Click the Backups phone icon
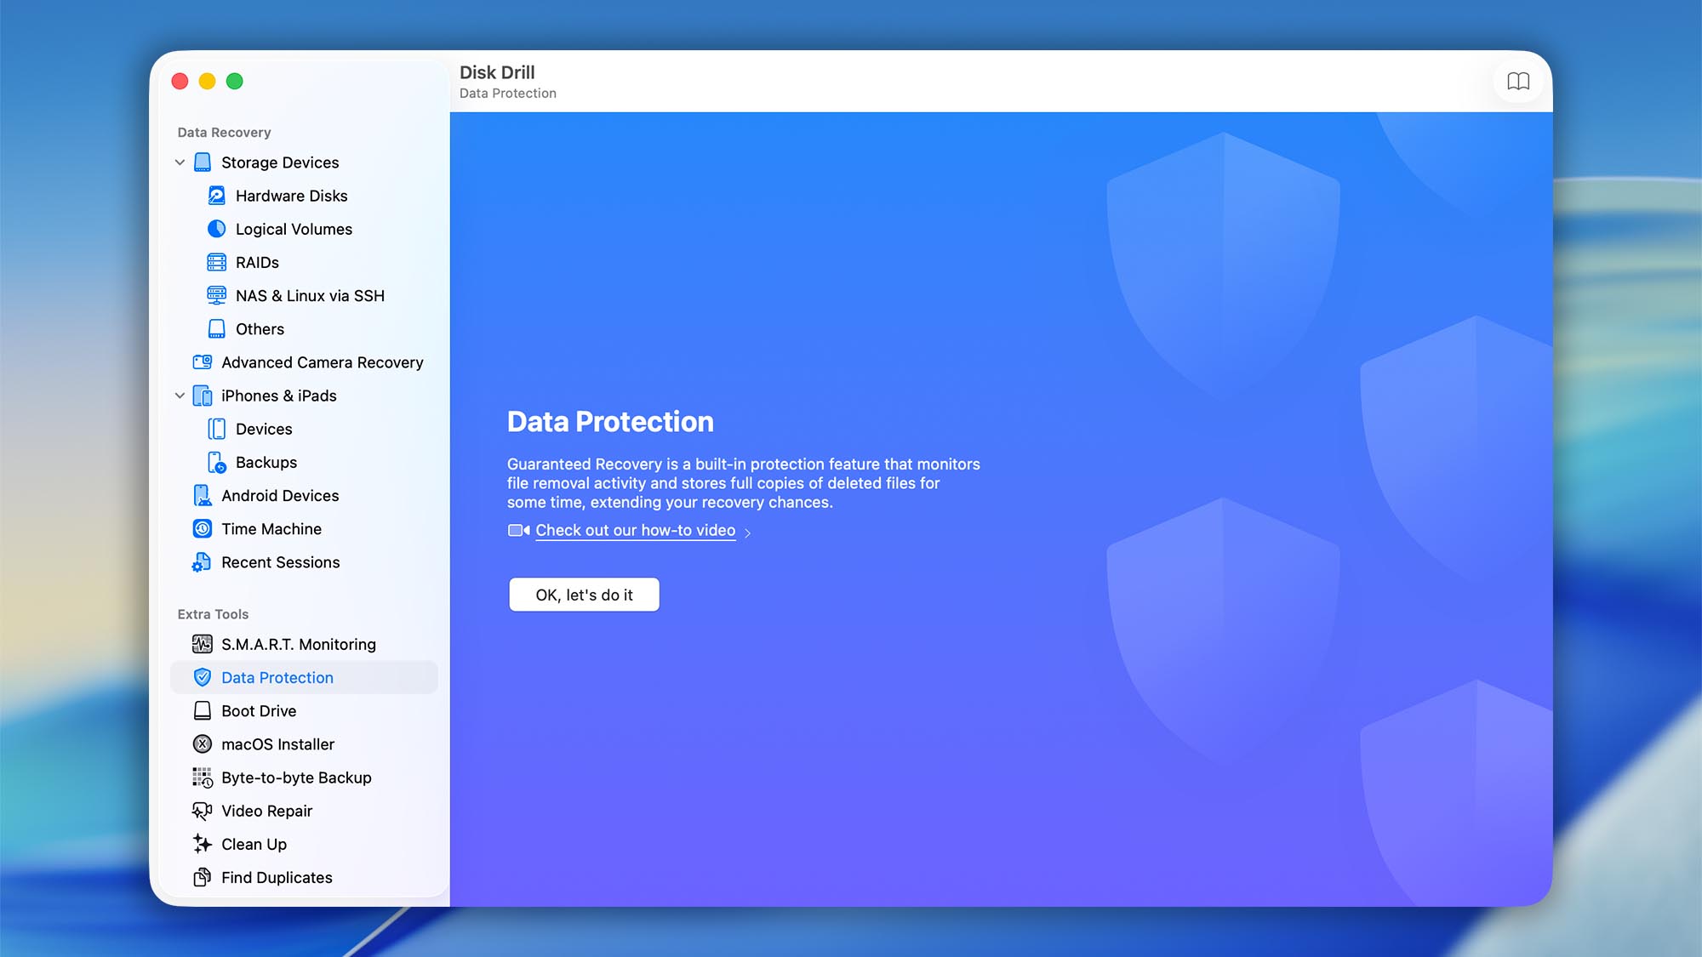 [x=217, y=462]
